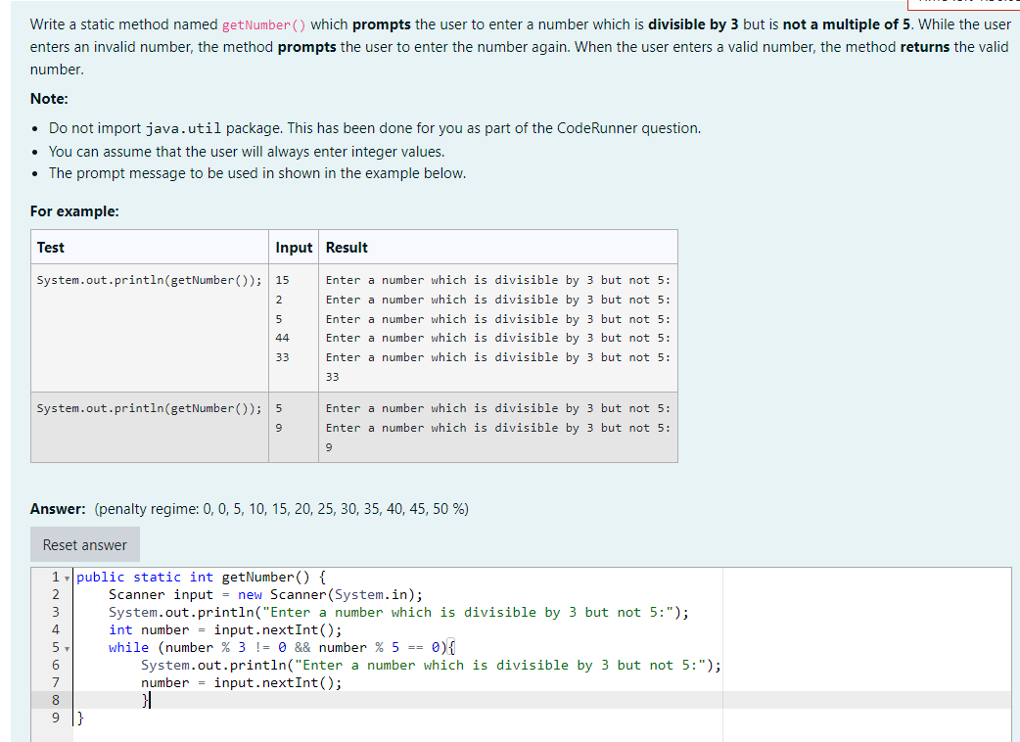Click 'int number = input.nextInt();' on line 4

coord(225,630)
